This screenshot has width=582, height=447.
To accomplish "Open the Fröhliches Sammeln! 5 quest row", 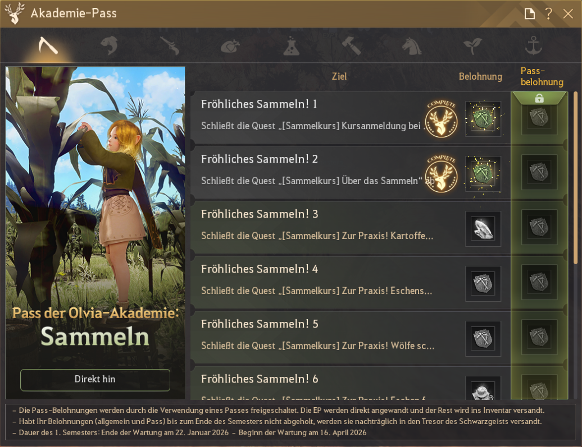I will [x=351, y=337].
